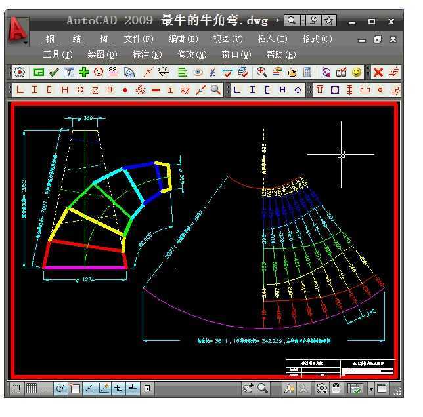Click the elevation mark ±0.0 icon
423x417 pixels.
163,72
